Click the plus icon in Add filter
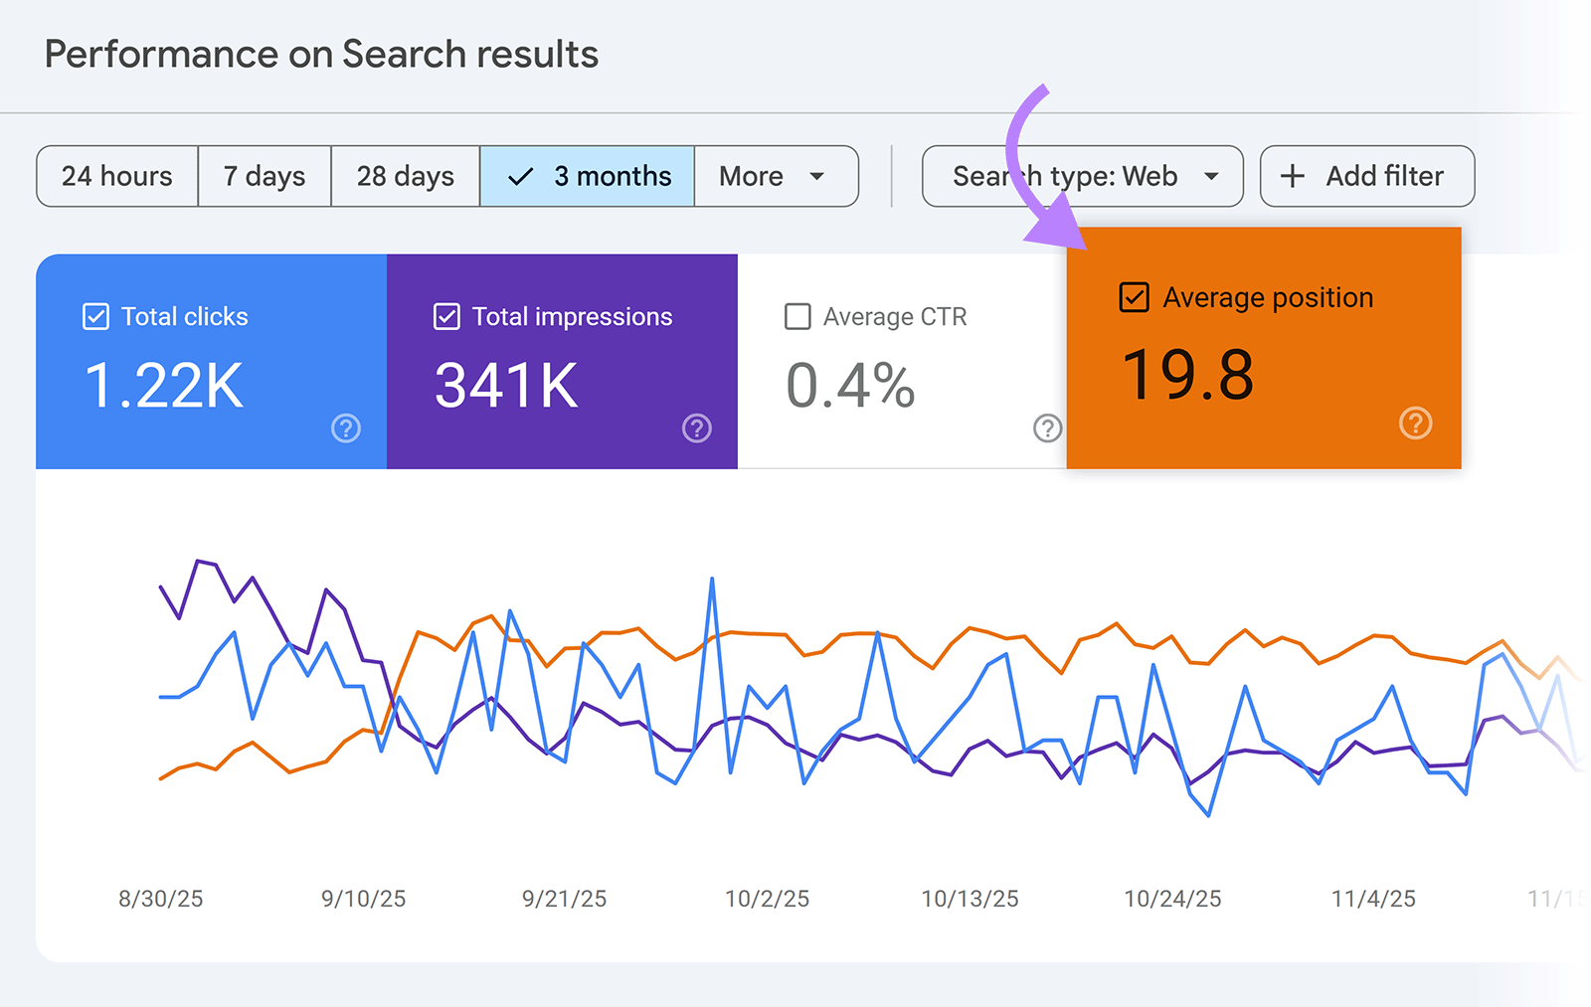The width and height of the screenshot is (1591, 1007). point(1291,176)
